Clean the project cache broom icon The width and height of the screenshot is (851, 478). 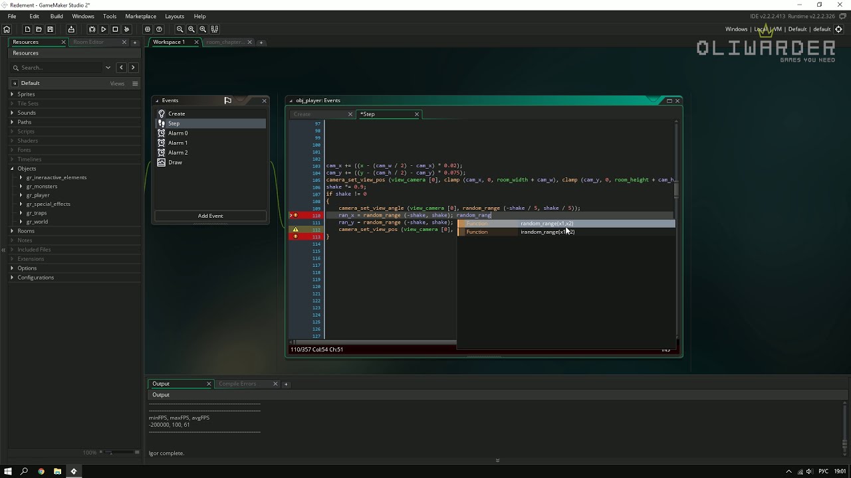[x=126, y=29]
